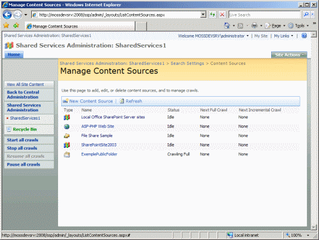The width and height of the screenshot is (319, 240).
Task: Click the ExemplePublicFolder type icon
Action: click(67, 154)
